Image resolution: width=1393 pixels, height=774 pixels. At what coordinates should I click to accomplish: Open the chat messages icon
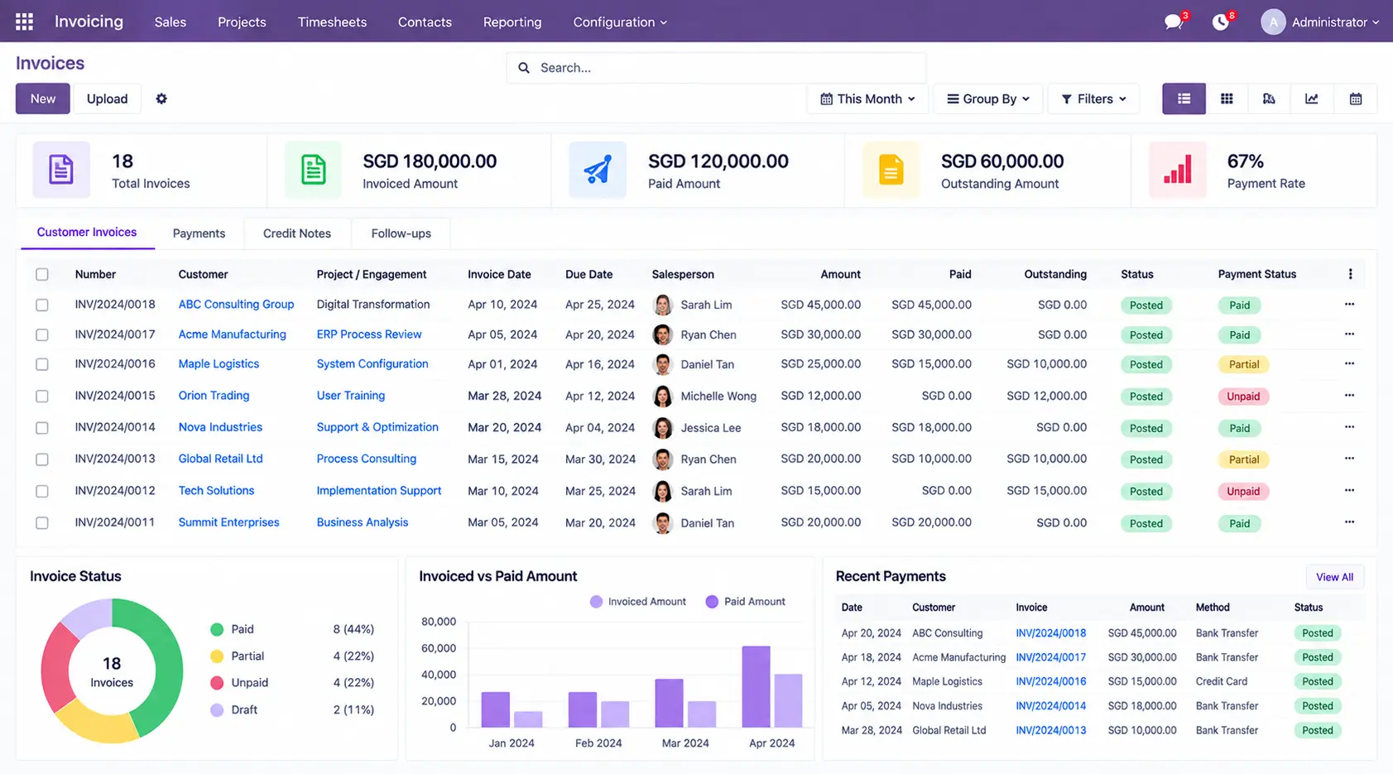pyautogui.click(x=1173, y=22)
